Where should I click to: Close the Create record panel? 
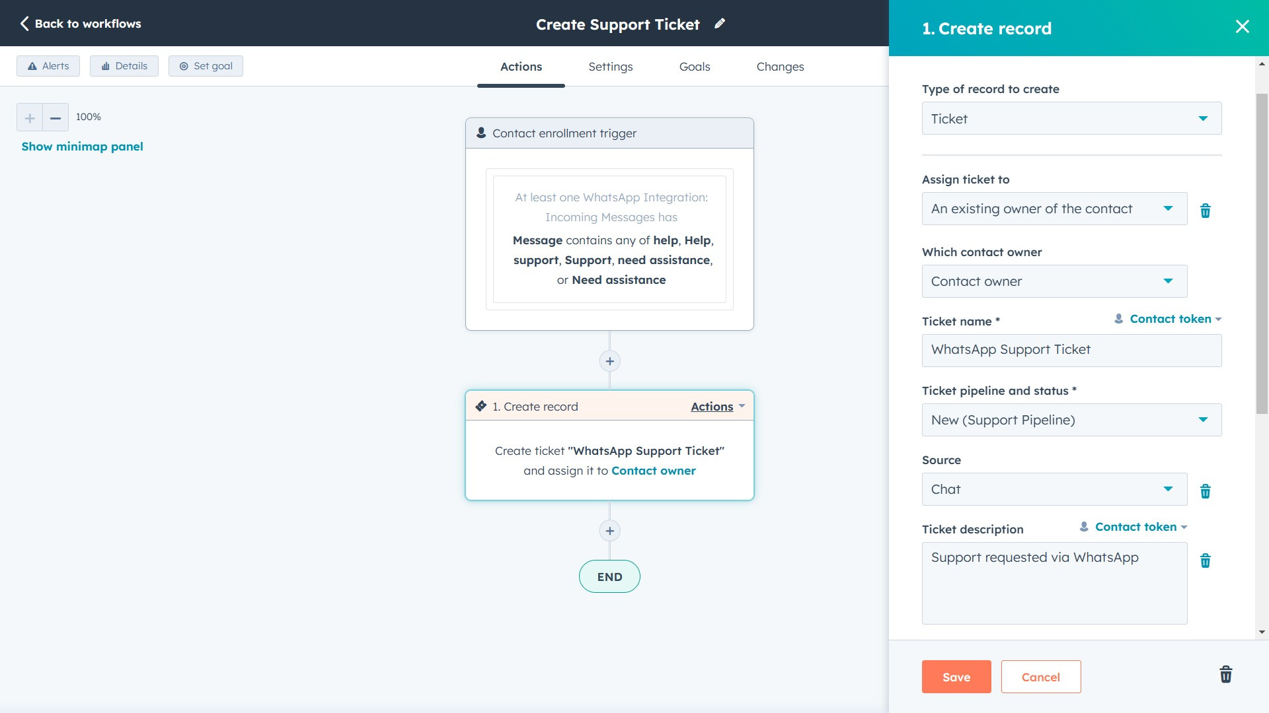(1243, 26)
